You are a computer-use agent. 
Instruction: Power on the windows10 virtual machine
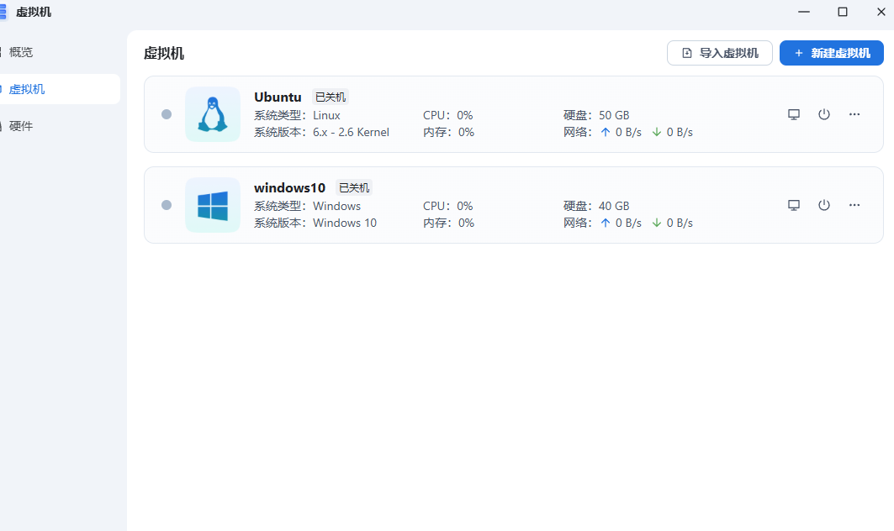pyautogui.click(x=824, y=205)
